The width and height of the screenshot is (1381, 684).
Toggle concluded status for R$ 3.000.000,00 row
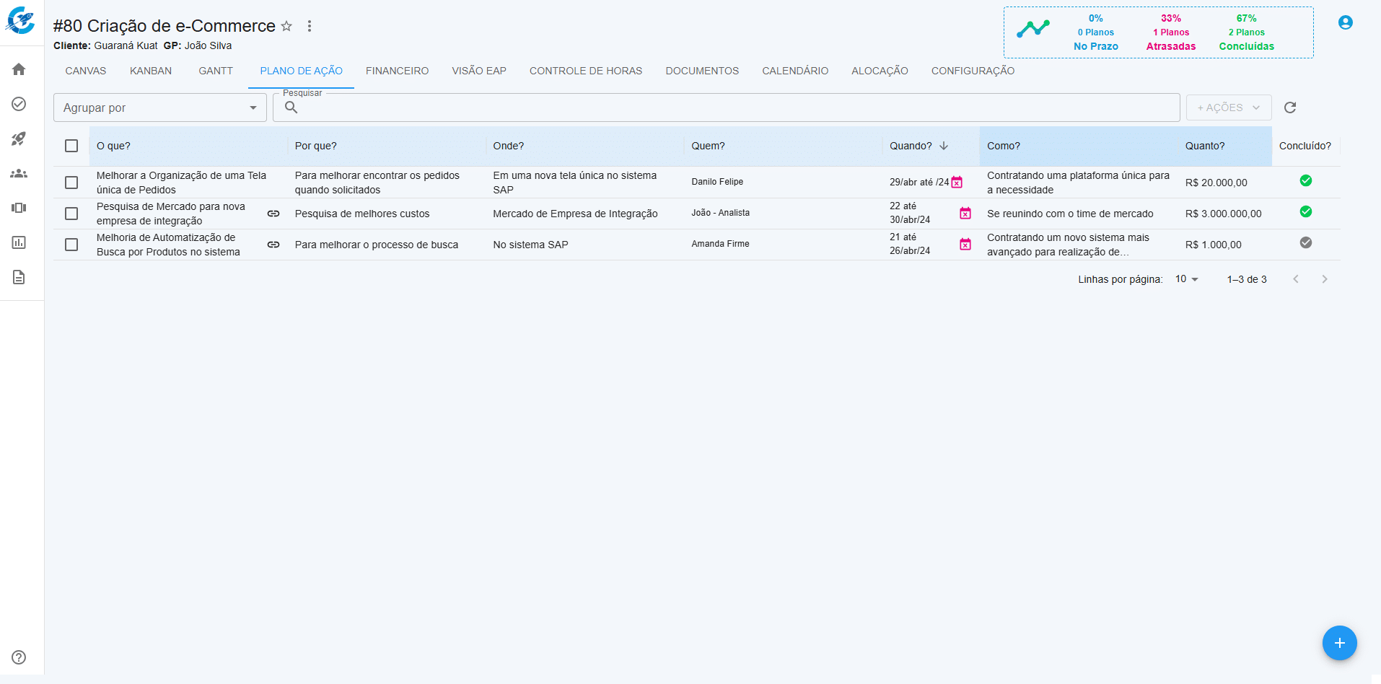[x=1306, y=211]
